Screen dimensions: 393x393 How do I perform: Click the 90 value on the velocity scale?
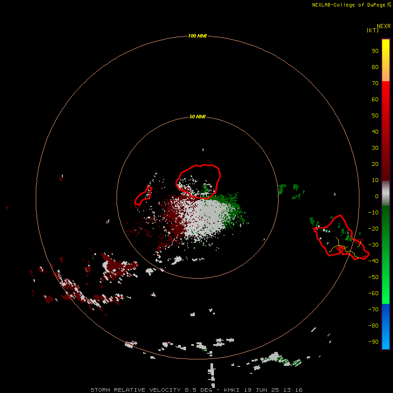[375, 51]
